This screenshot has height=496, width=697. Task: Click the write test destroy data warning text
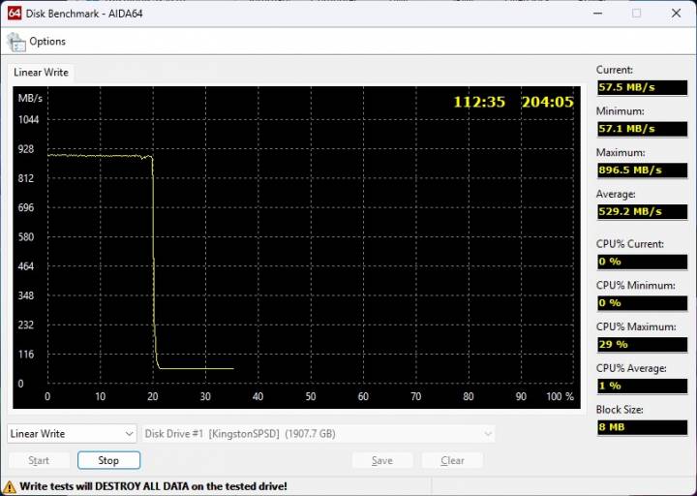153,486
